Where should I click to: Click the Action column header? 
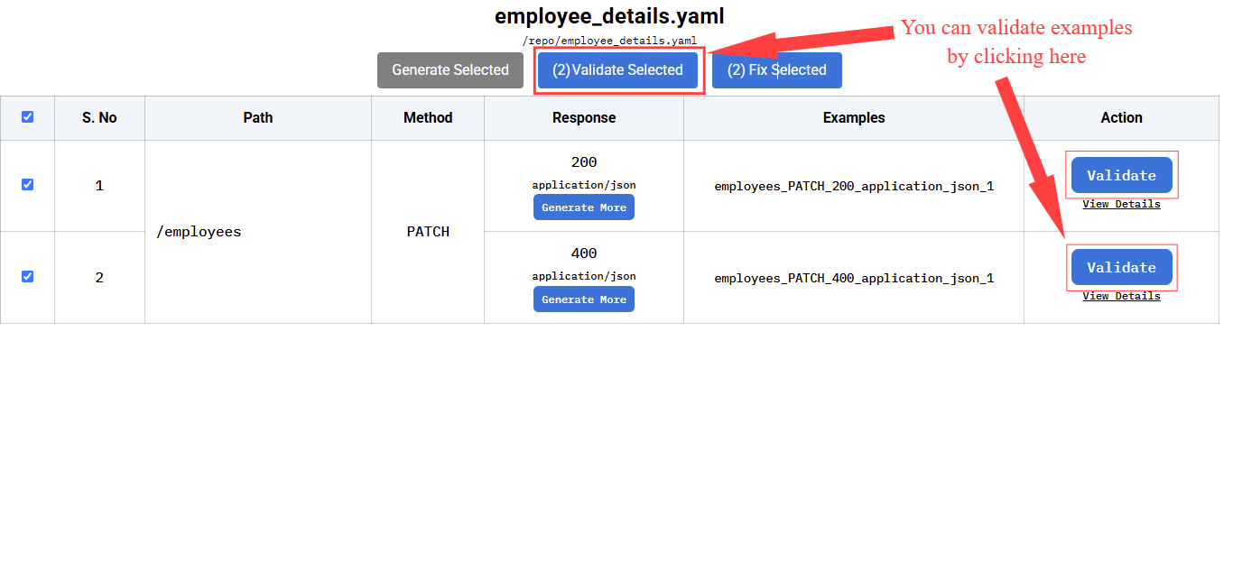[x=1121, y=118]
